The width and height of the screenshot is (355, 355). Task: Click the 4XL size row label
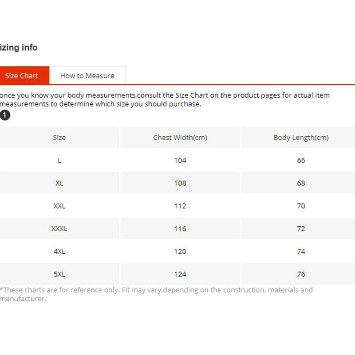coord(59,251)
